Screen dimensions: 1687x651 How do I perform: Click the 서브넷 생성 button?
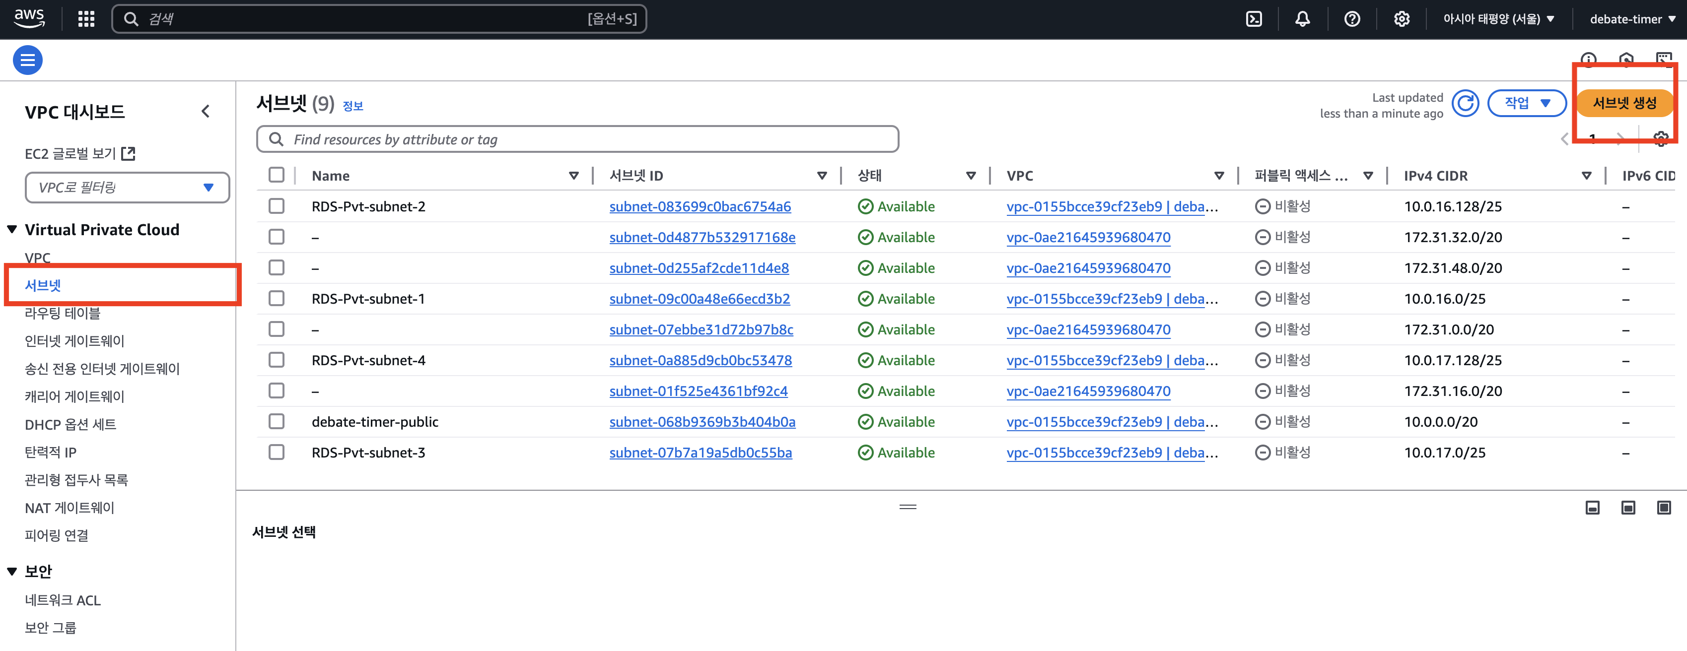(1624, 103)
